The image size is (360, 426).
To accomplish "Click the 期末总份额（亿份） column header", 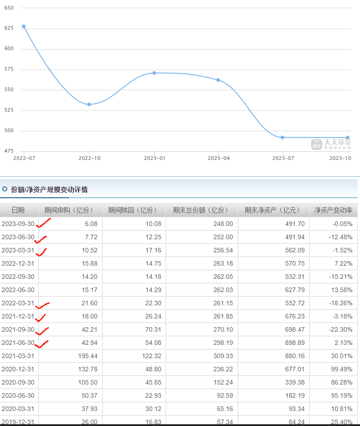I will click(202, 210).
